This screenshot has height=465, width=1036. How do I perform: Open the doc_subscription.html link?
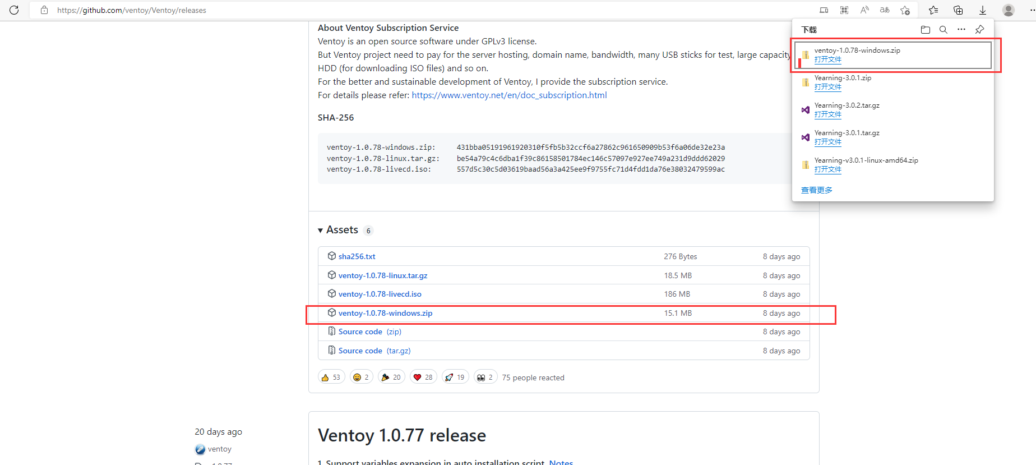[x=509, y=95]
